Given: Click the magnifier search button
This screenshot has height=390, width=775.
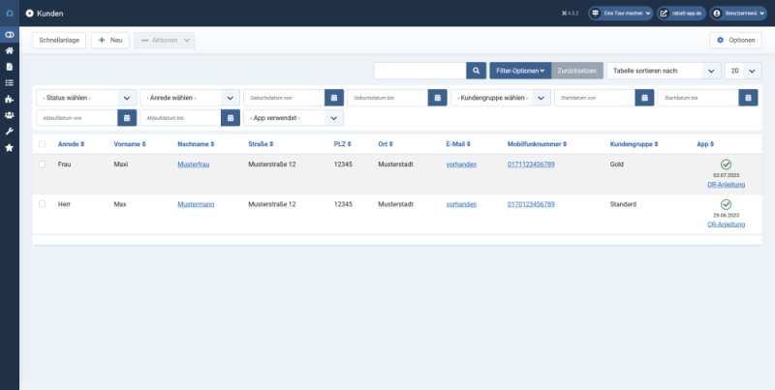Looking at the screenshot, I should [476, 71].
